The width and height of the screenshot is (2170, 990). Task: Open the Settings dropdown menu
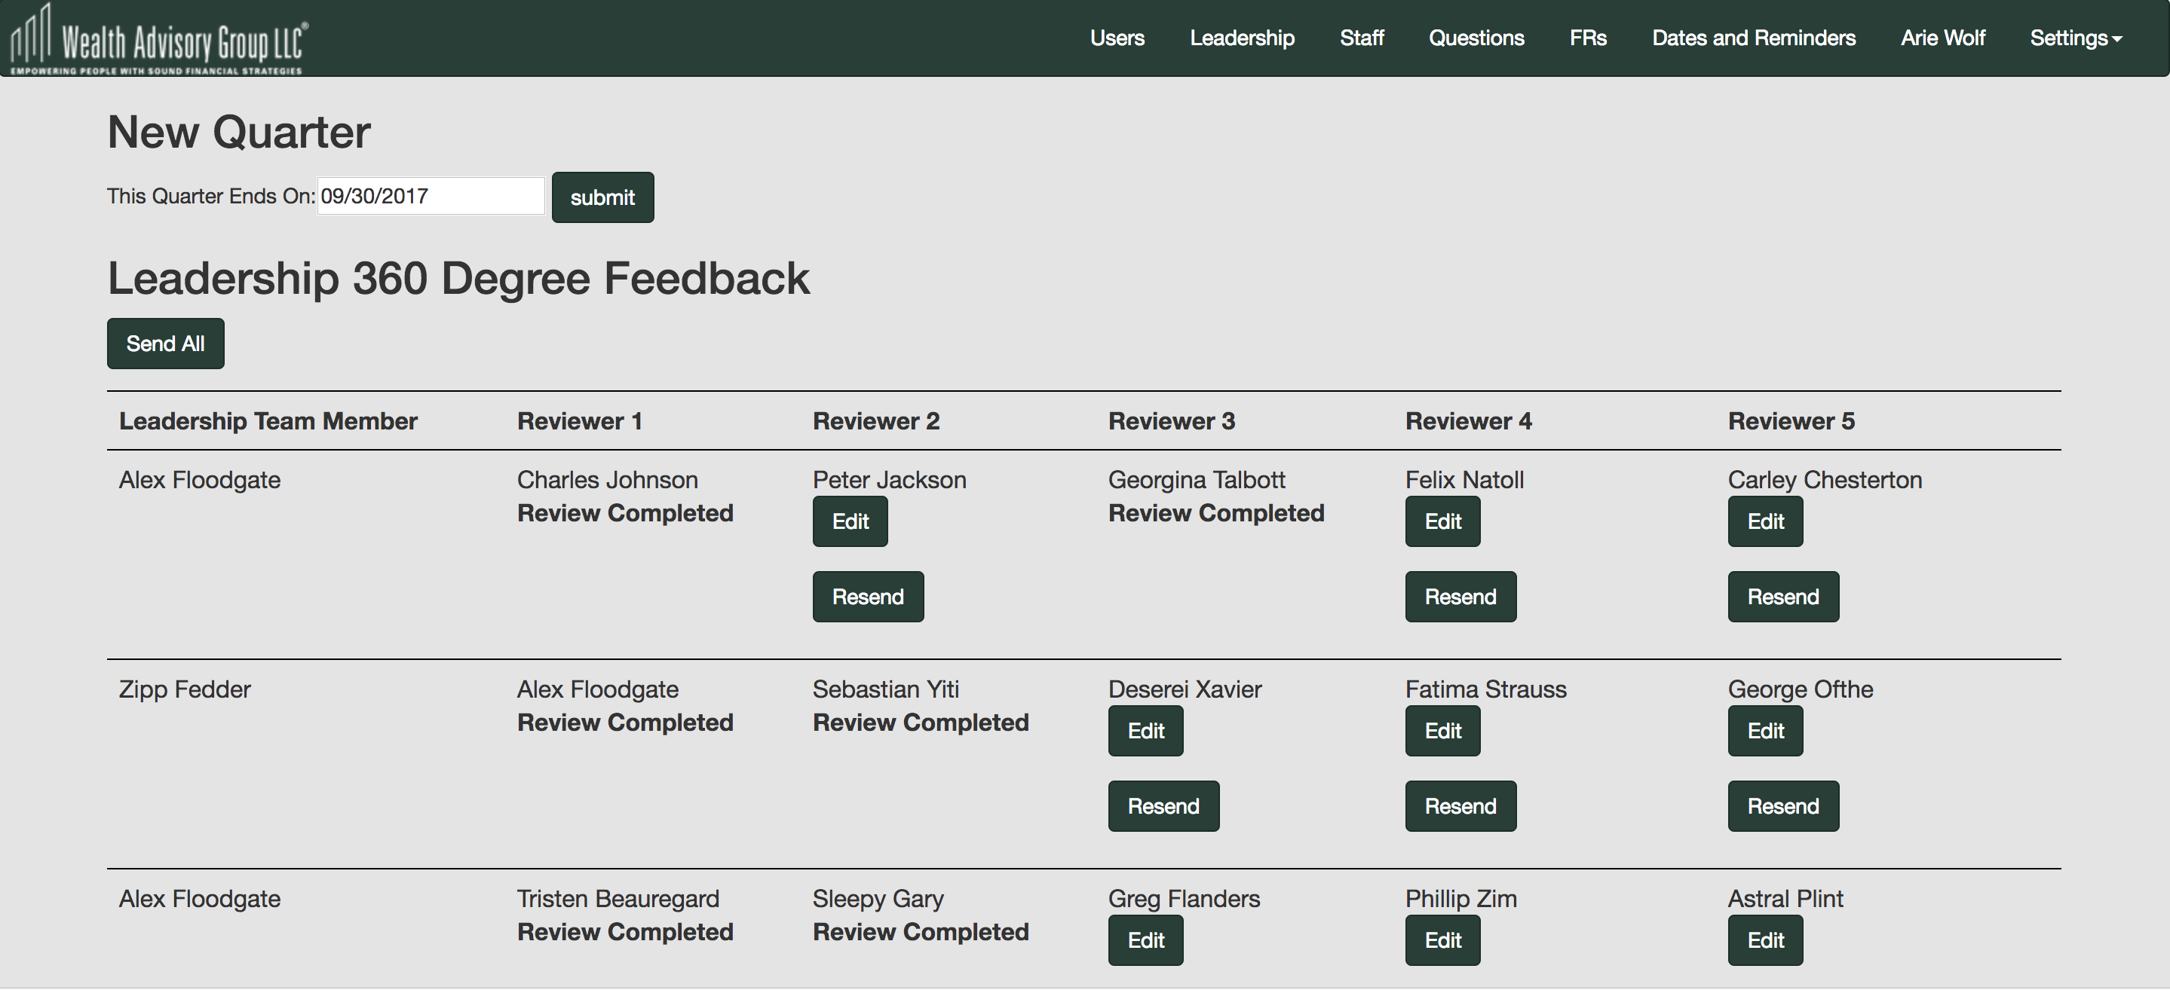point(2075,38)
